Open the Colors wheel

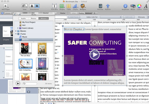pos(139,6)
